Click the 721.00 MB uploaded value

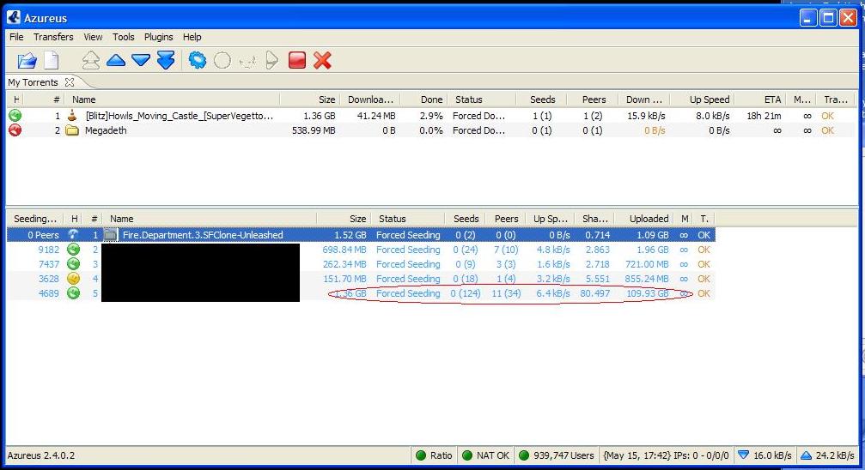[x=647, y=264]
